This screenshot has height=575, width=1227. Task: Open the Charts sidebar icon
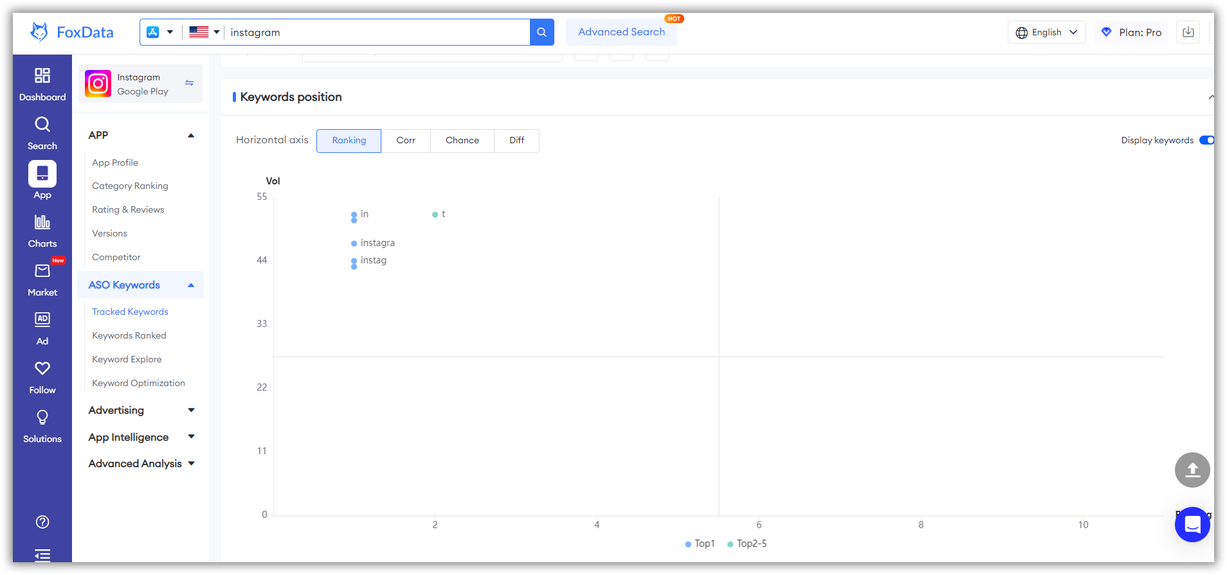click(x=42, y=222)
